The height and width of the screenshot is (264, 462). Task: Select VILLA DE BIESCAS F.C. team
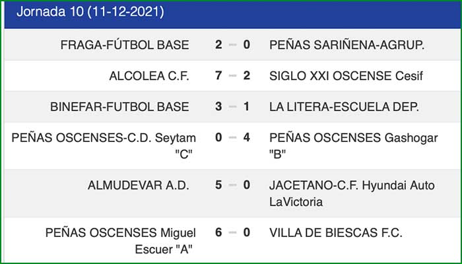pos(336,232)
